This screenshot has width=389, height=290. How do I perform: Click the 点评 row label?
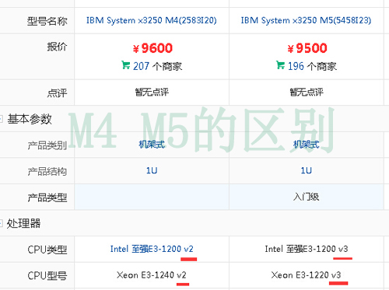(57, 93)
